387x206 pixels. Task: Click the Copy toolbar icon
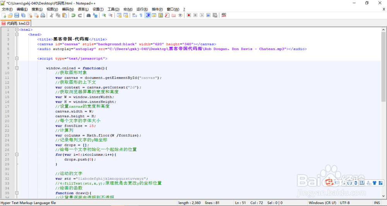click(58, 15)
